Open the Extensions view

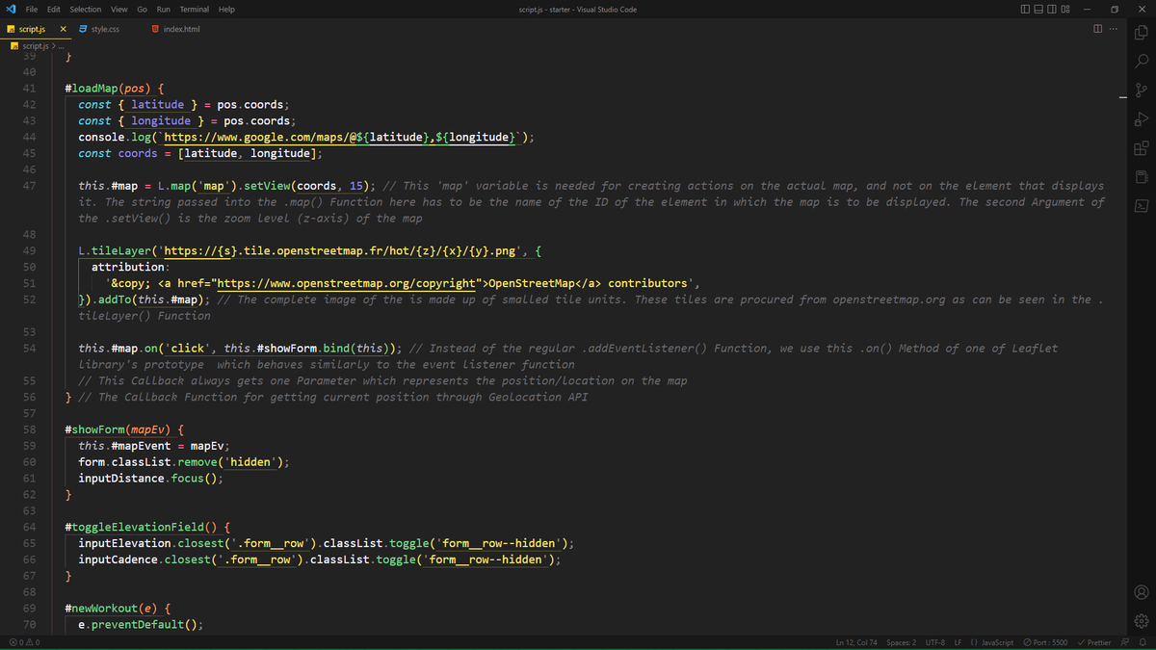(1142, 148)
